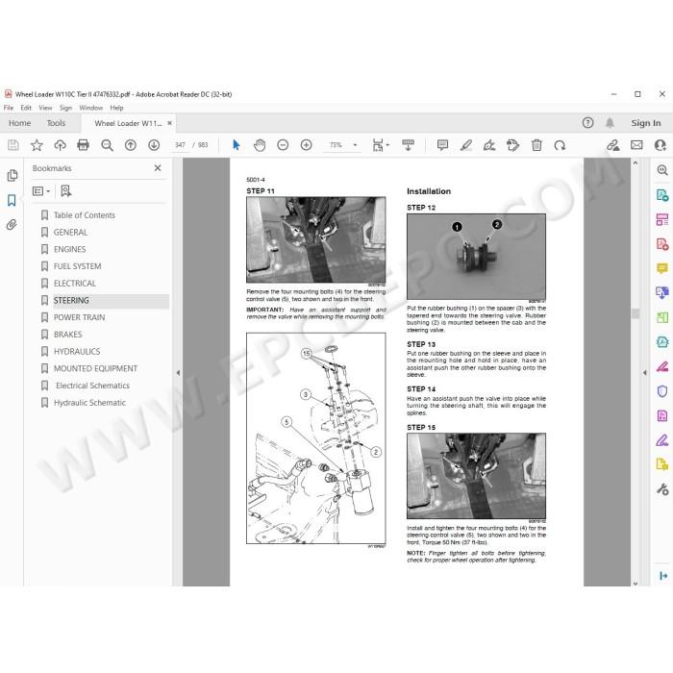The height and width of the screenshot is (673, 673).
Task: Click the stamp tool icon
Action: (x=512, y=145)
